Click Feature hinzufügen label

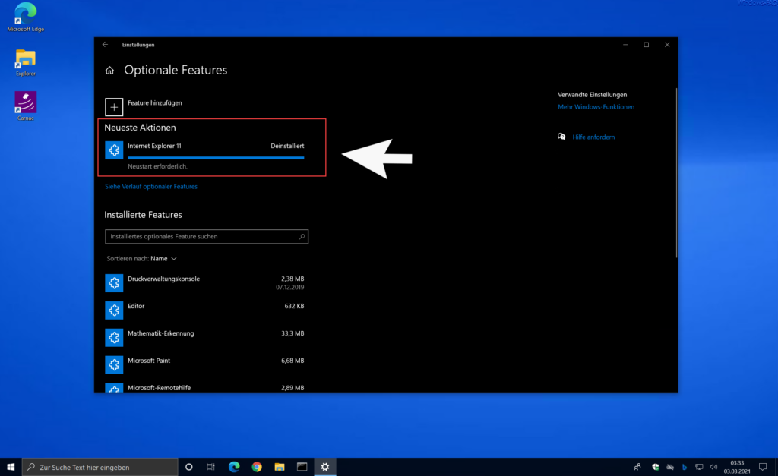click(x=155, y=103)
